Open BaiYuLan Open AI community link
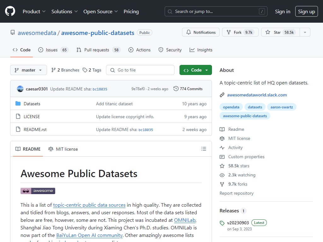The height and width of the screenshot is (242, 323). (89, 235)
